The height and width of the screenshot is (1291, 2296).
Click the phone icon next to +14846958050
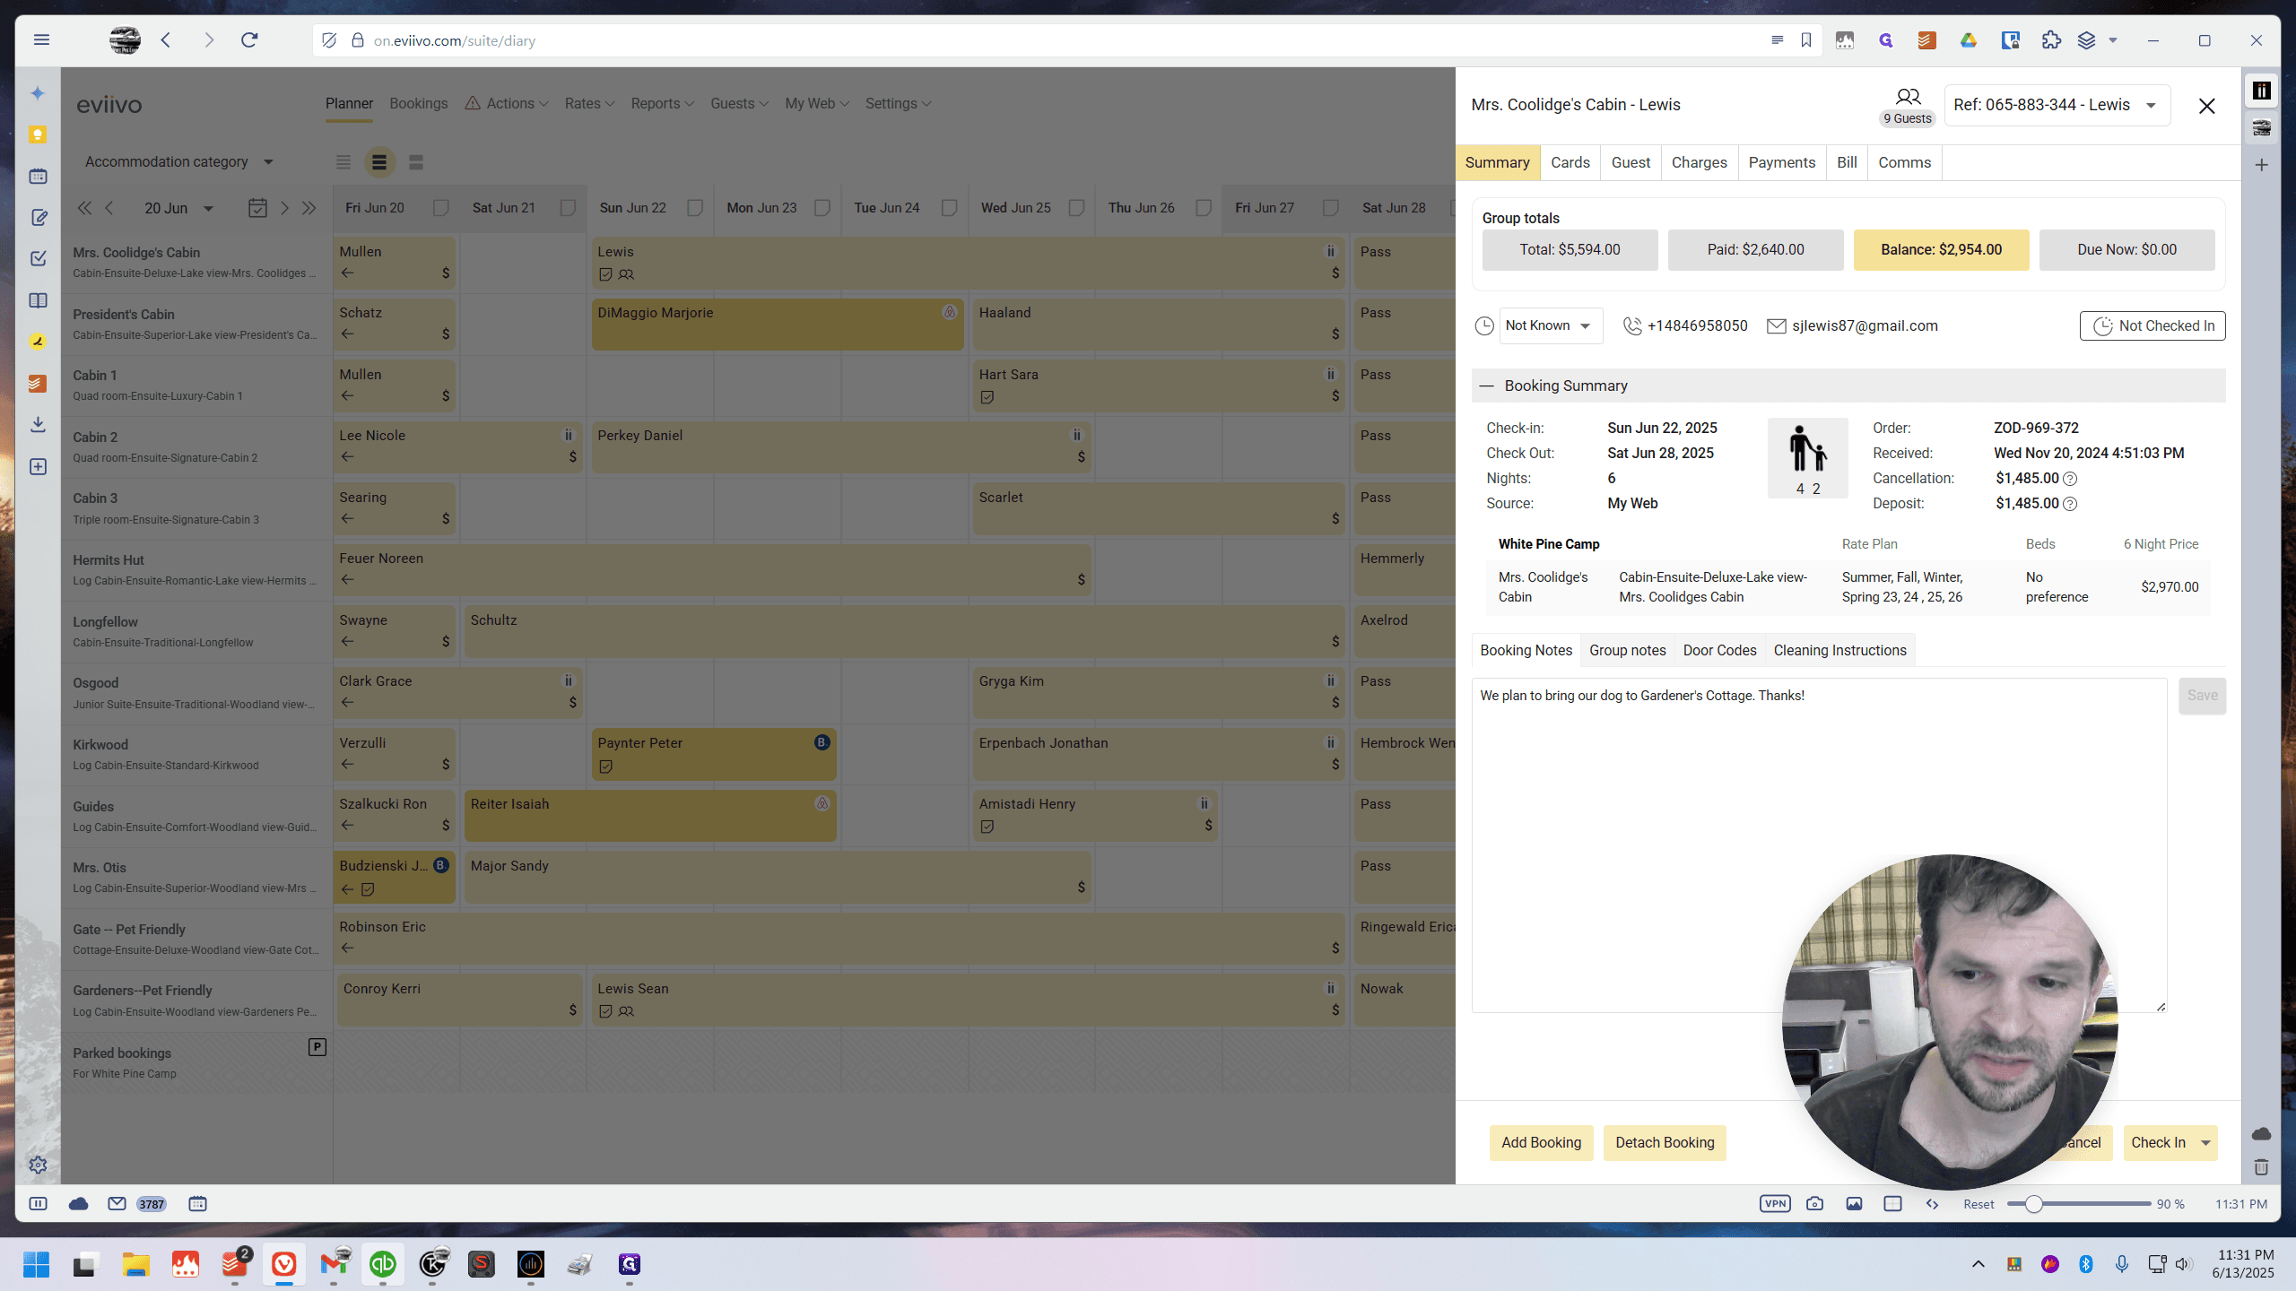pyautogui.click(x=1632, y=326)
